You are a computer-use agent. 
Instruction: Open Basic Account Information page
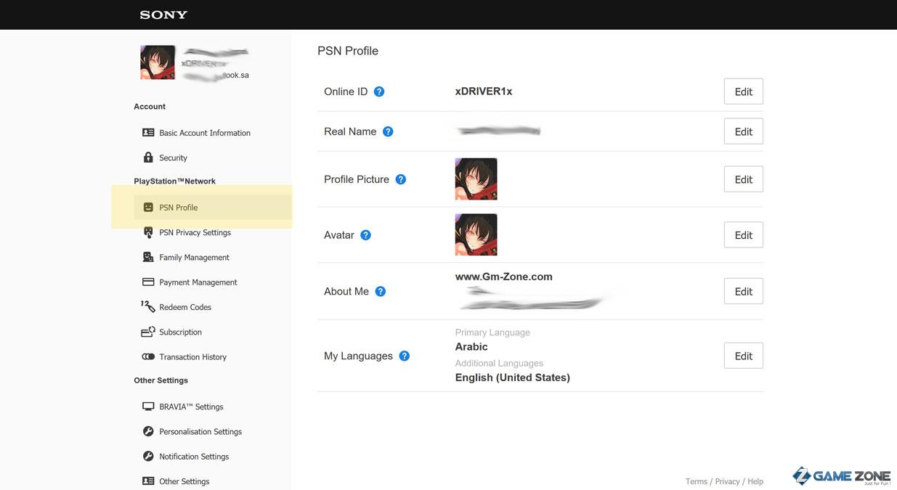pyautogui.click(x=205, y=133)
